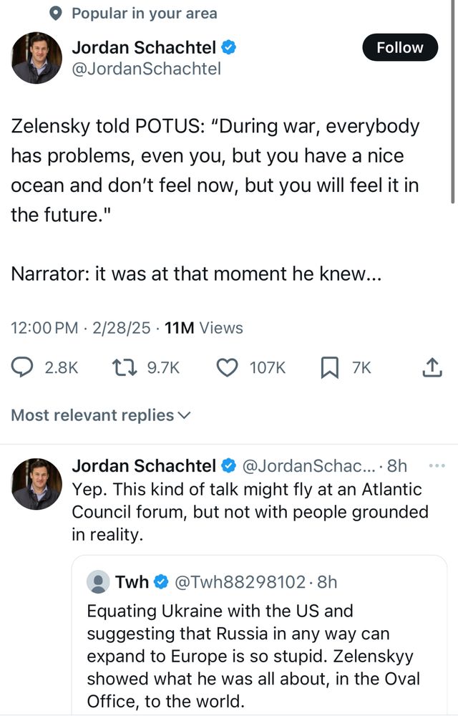Tap verified badge next to Twh
Viewport: 458px width, 716px height.
[162, 582]
